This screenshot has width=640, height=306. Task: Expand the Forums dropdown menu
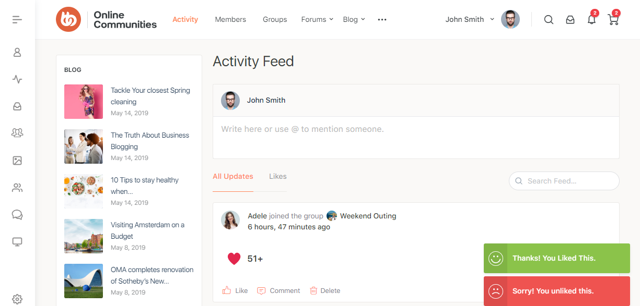click(317, 19)
